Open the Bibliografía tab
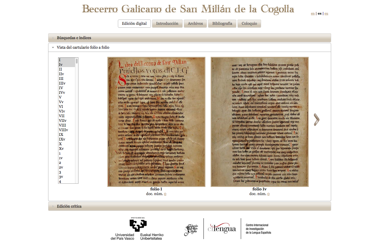The image size is (379, 242). [222, 24]
